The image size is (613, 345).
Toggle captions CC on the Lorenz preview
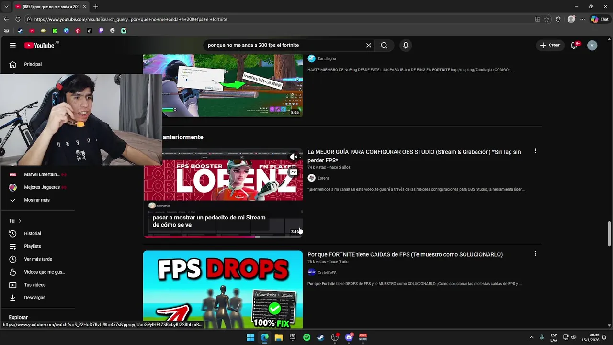click(x=294, y=172)
